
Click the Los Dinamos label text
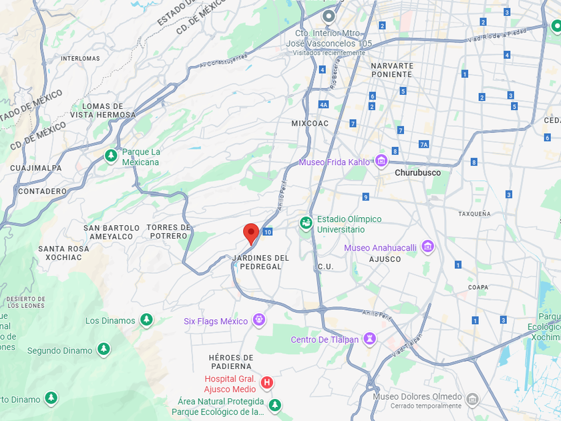click(110, 321)
